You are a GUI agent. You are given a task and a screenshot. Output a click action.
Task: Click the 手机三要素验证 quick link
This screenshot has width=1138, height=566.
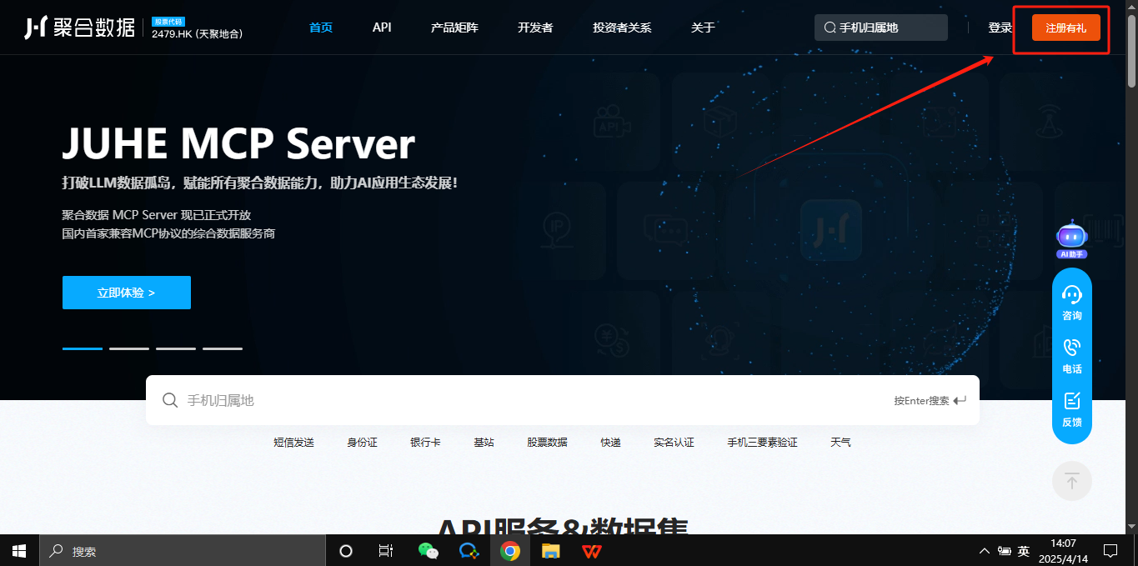[x=762, y=443]
